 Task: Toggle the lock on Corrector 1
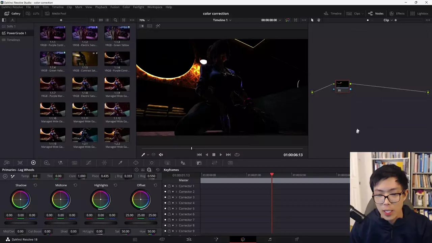[169, 186]
